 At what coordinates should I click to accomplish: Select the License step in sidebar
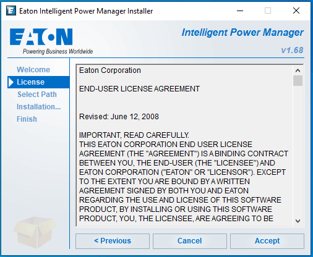38,82
